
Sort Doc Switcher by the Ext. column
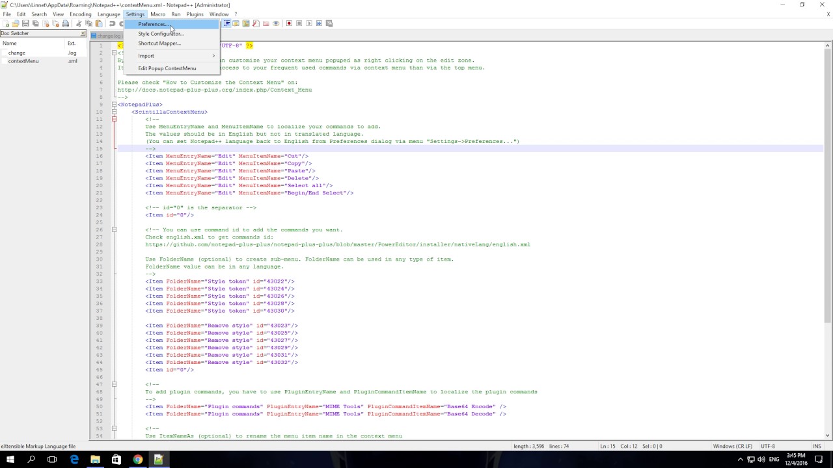pos(76,43)
